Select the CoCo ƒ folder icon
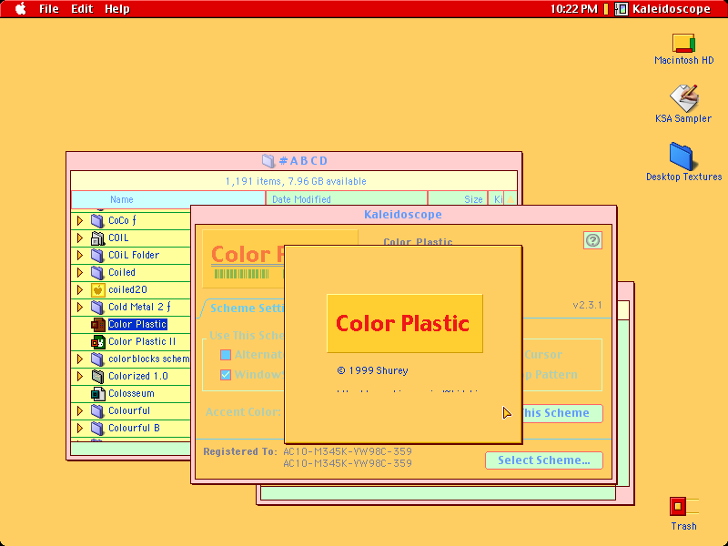Image resolution: width=728 pixels, height=546 pixels. pyautogui.click(x=97, y=220)
